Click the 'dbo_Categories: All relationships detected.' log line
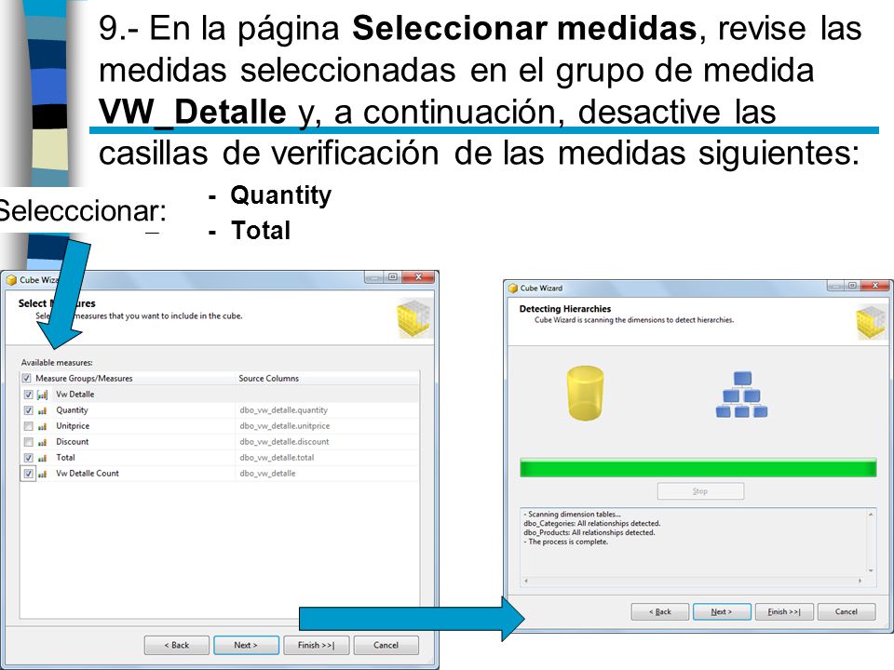894x670 pixels. tap(592, 524)
